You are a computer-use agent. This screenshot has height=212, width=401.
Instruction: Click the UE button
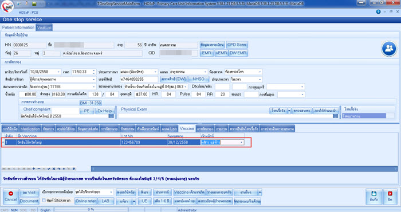click(x=144, y=201)
